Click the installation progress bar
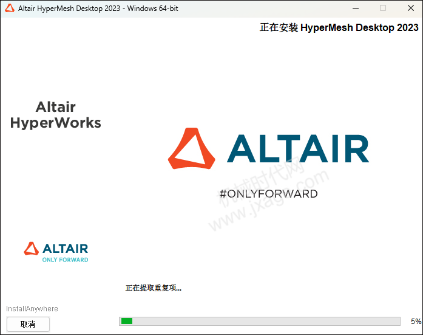 (x=260, y=321)
